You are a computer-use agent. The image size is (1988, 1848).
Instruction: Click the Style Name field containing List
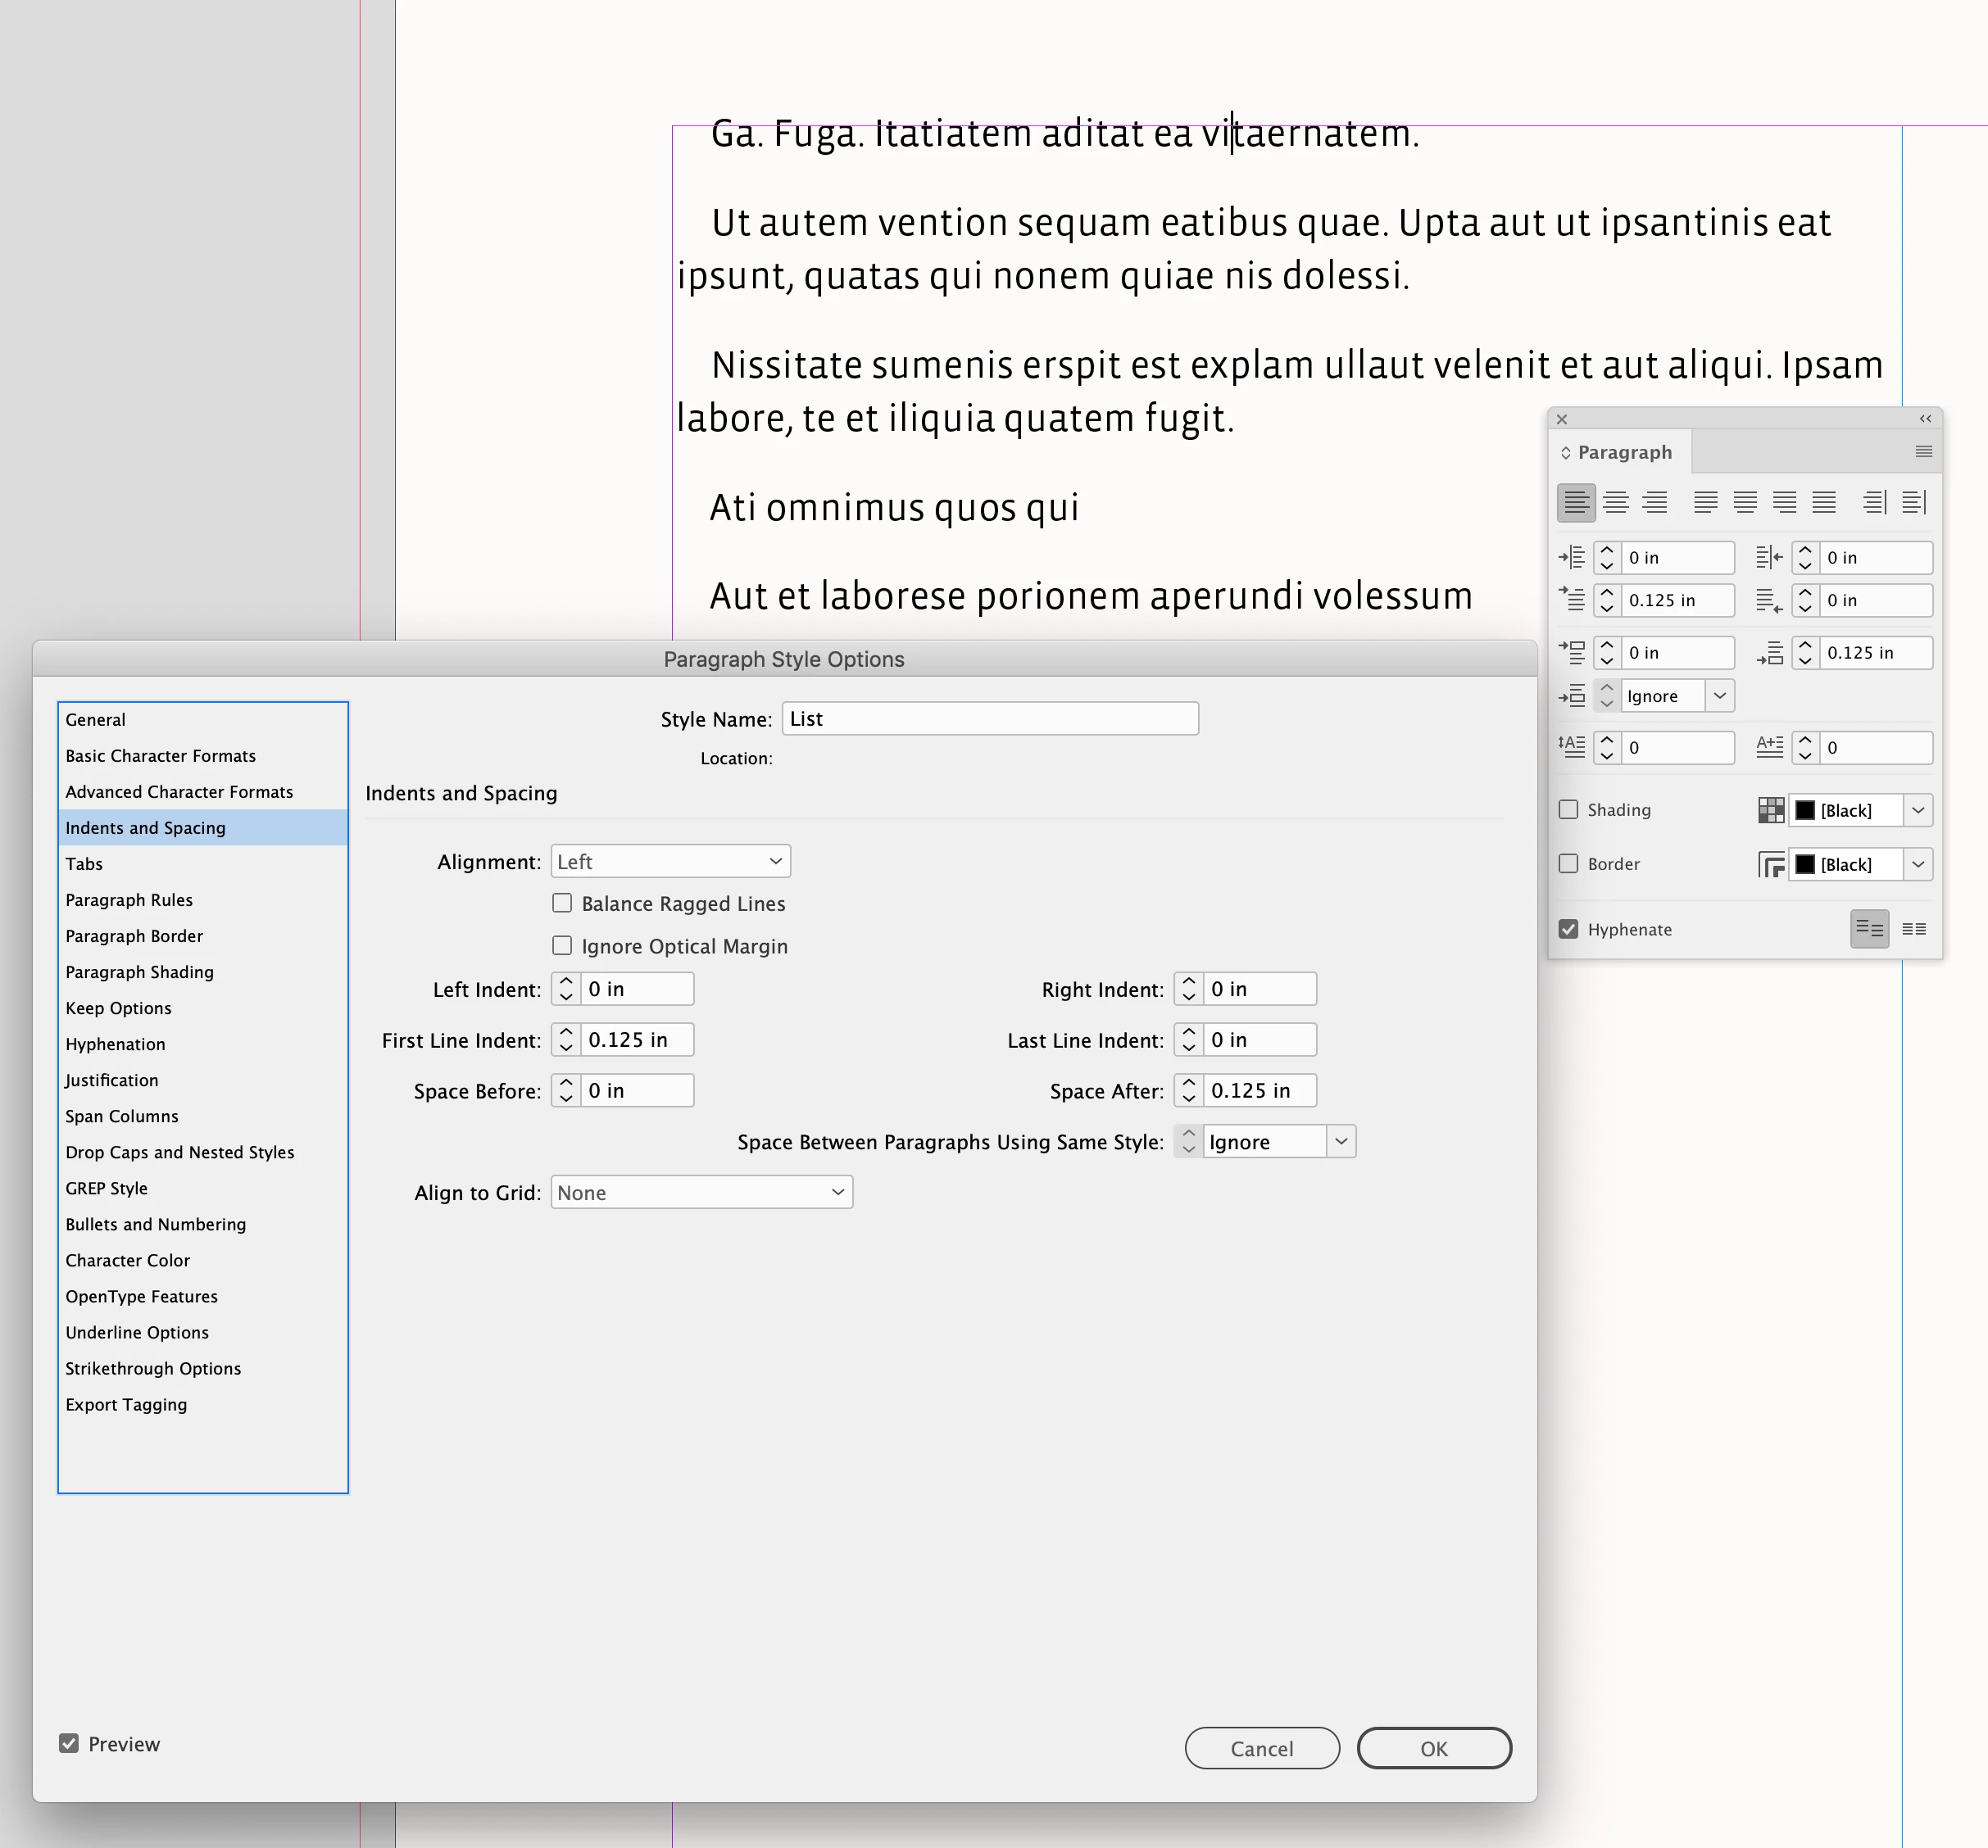click(989, 718)
